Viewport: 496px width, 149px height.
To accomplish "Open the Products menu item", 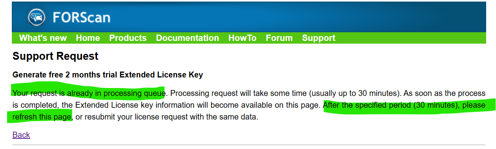I will click(128, 38).
